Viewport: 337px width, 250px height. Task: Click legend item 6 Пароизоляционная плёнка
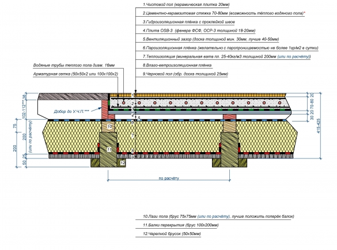point(230,48)
